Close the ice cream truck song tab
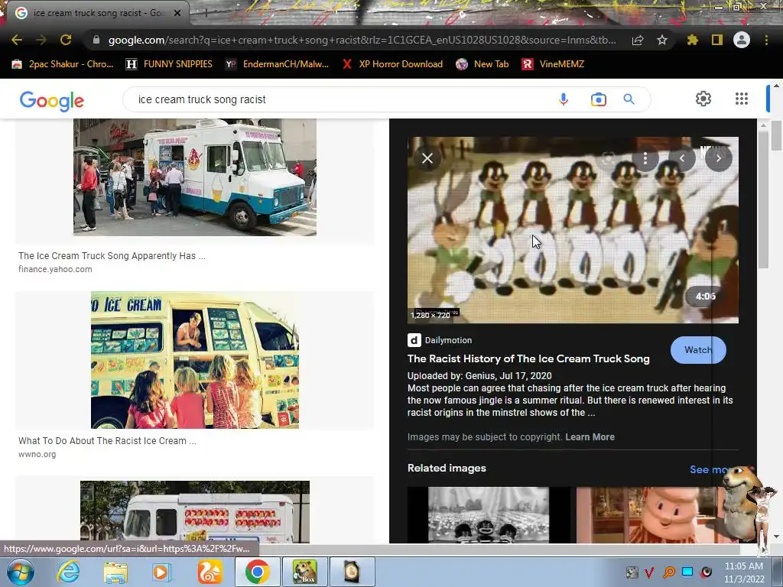This screenshot has height=587, width=783. [x=177, y=13]
